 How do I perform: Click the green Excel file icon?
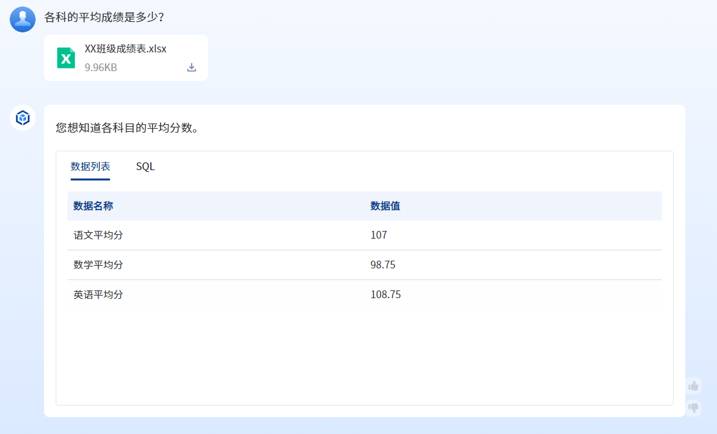point(65,58)
